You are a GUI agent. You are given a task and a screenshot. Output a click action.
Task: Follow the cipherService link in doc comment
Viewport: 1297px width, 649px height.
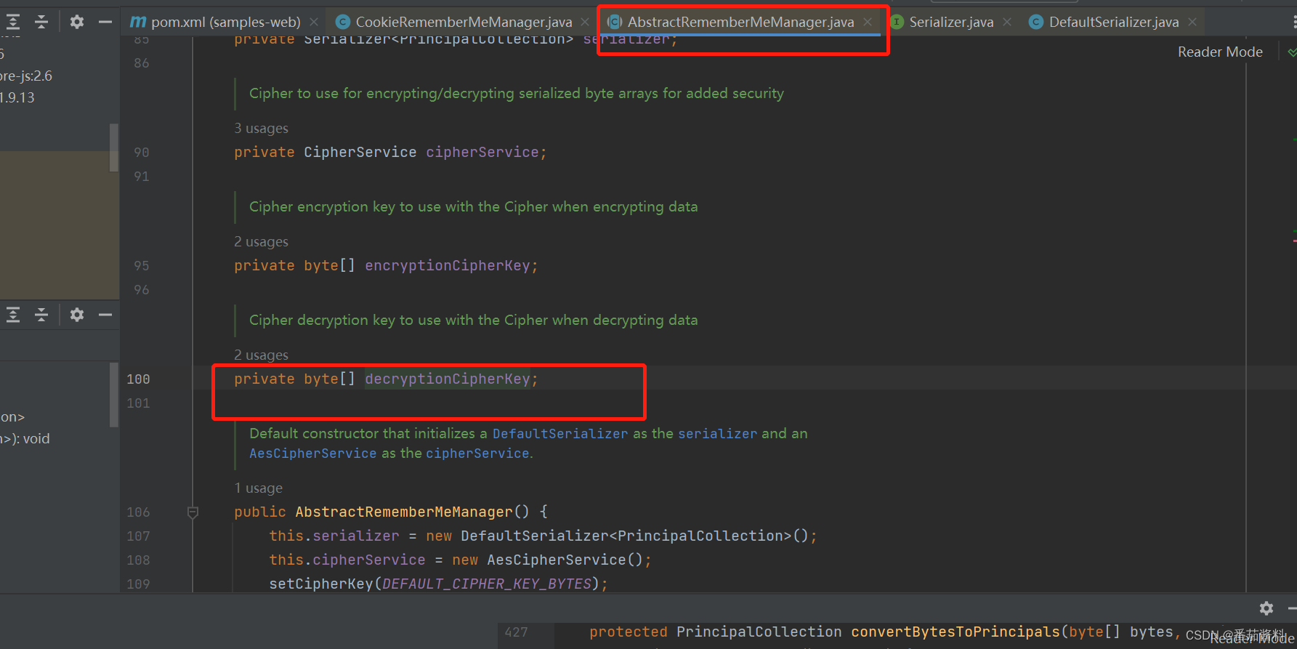click(x=477, y=454)
